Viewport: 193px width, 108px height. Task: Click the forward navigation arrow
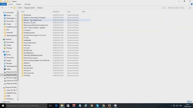click(6, 8)
